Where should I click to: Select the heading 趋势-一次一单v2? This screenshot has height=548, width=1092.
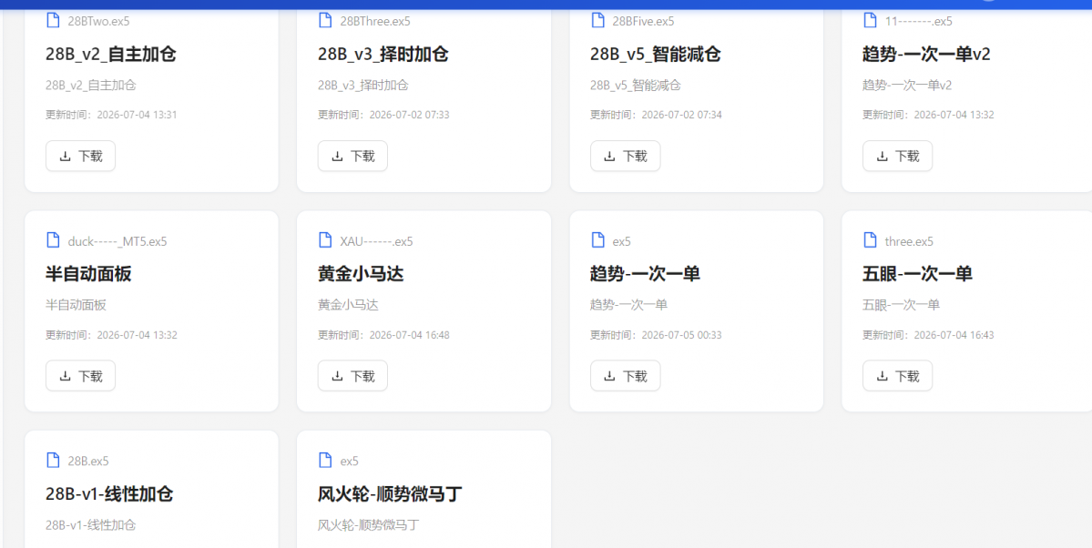[x=926, y=55]
